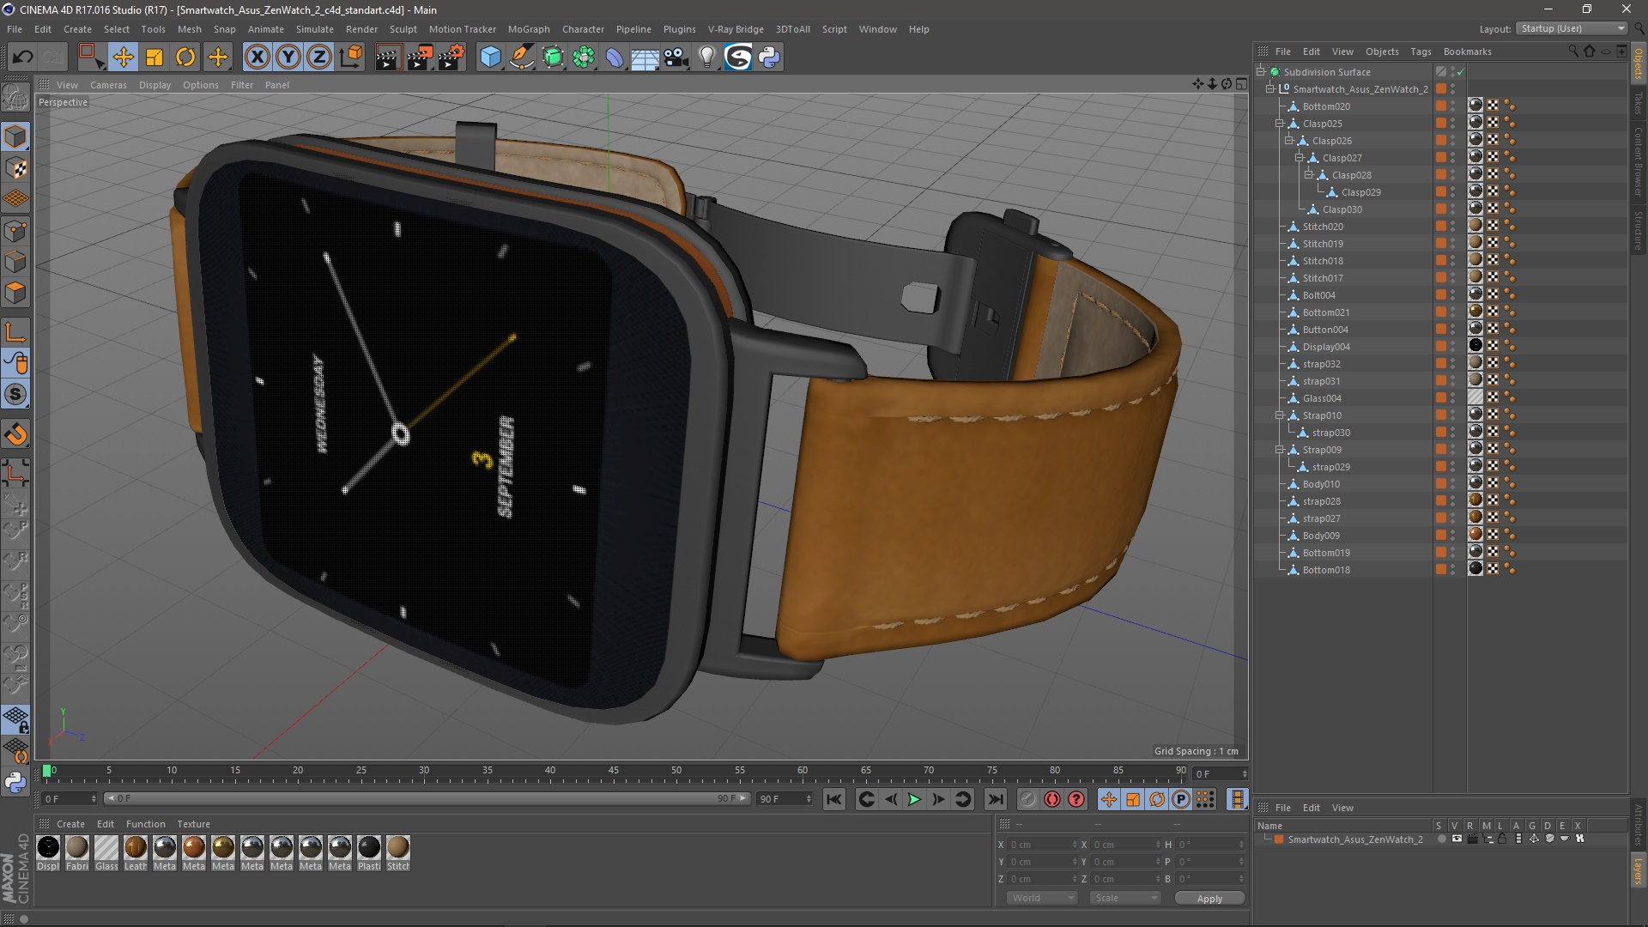Add a Camera object
Image resolution: width=1648 pixels, height=927 pixels.
coord(676,58)
